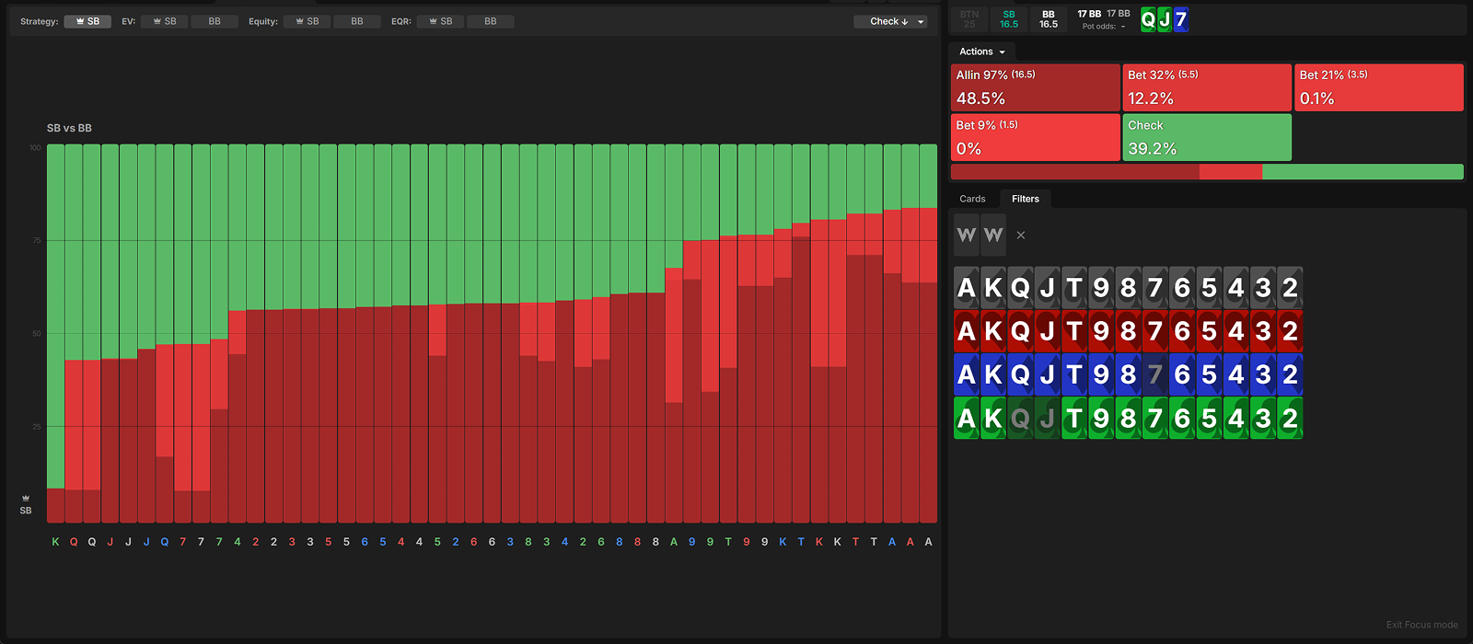Select the ace of spades card filter
This screenshot has height=644, width=1473.
click(x=966, y=288)
